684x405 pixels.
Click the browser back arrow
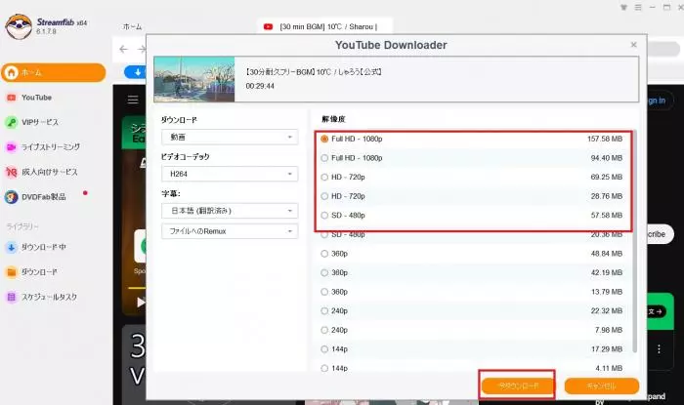(123, 49)
